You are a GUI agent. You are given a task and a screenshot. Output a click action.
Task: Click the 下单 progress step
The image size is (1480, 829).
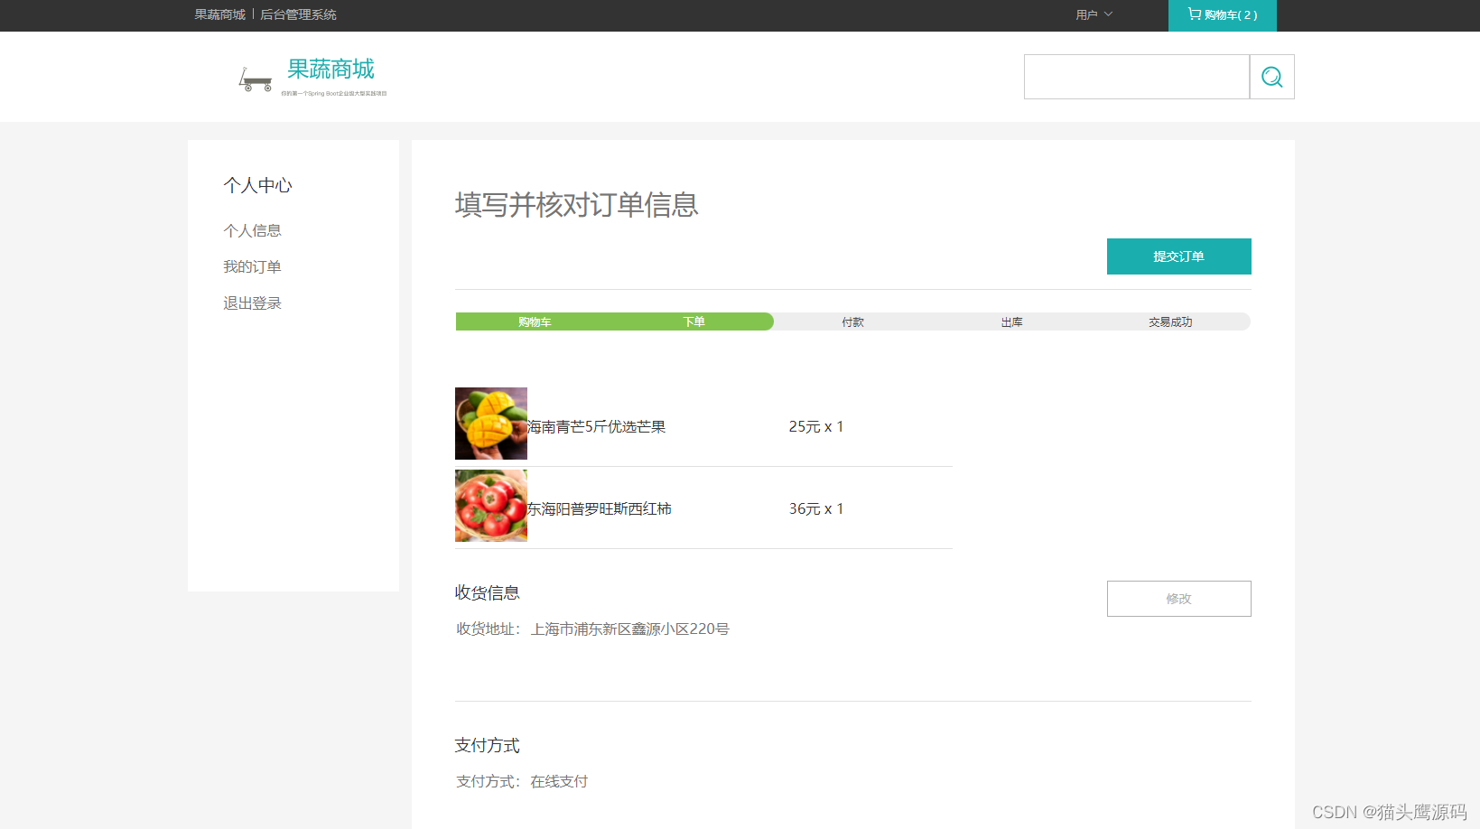[x=693, y=322]
